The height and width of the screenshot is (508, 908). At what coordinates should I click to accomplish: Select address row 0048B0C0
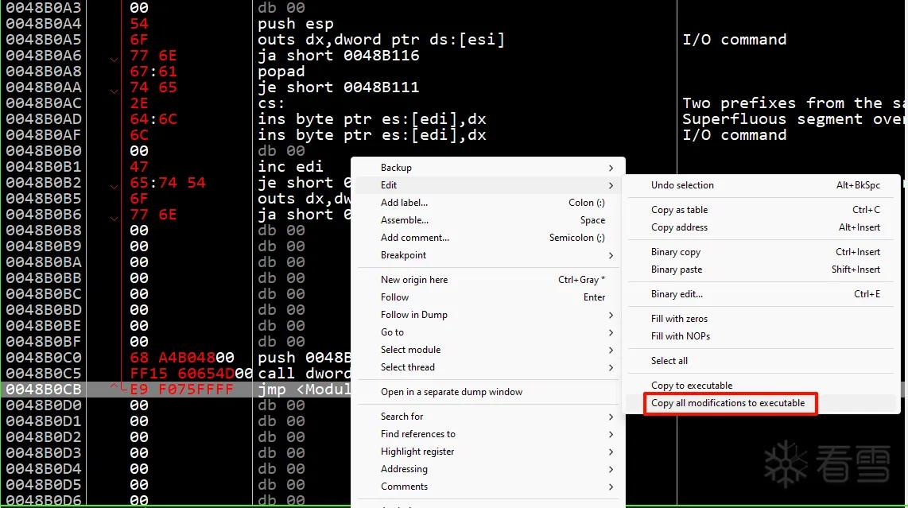coord(44,358)
